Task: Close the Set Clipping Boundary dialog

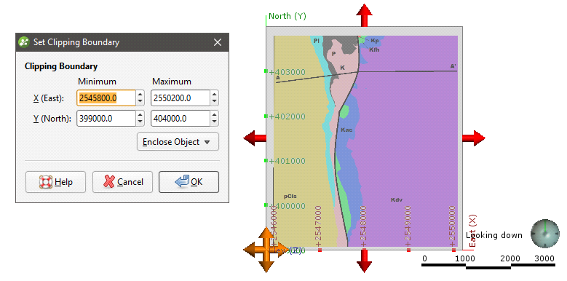Action: pyautogui.click(x=218, y=42)
